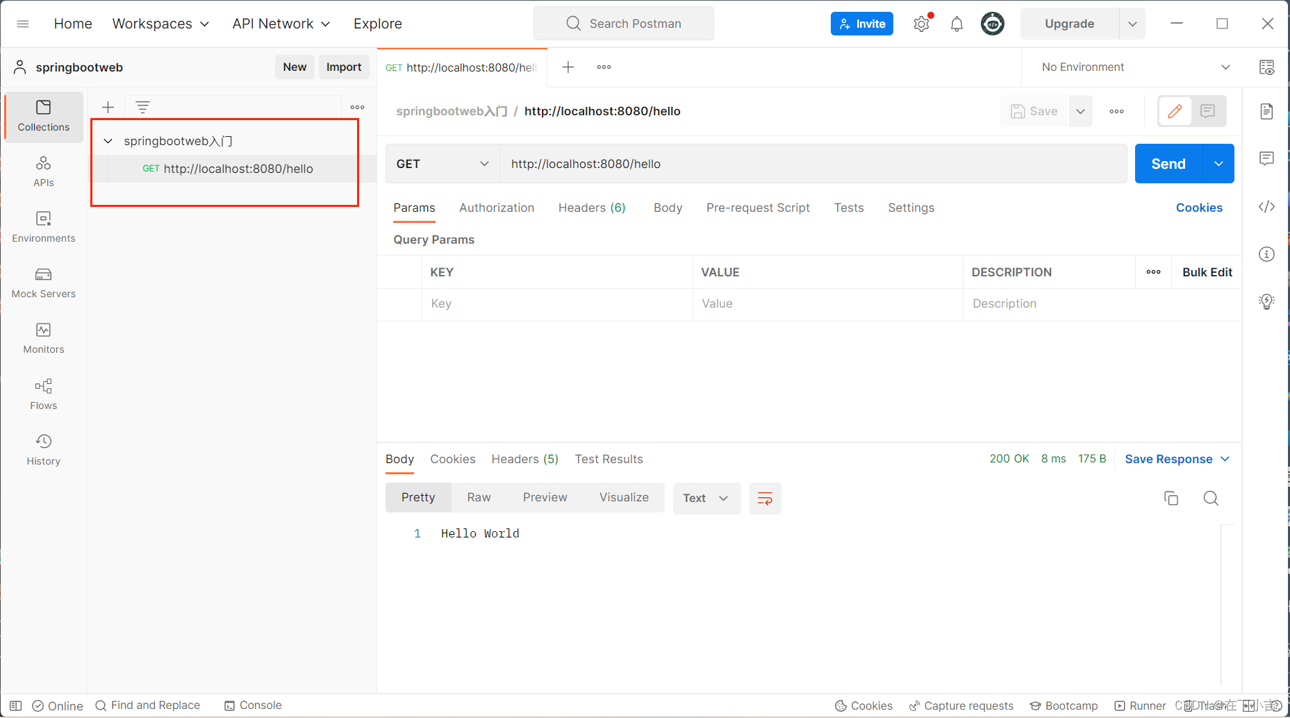Open the hamburger main menu

23,24
